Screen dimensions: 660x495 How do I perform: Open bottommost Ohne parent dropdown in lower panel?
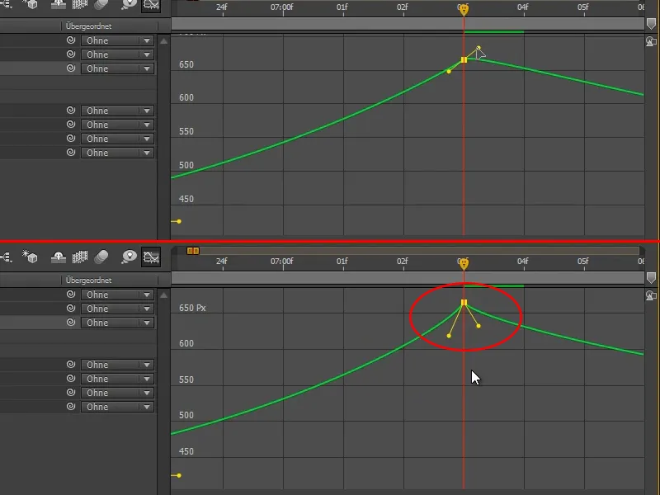(117, 407)
